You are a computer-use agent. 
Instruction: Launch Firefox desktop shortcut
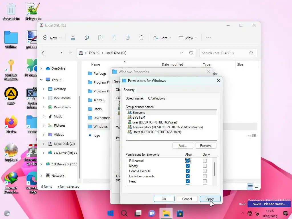click(11, 124)
